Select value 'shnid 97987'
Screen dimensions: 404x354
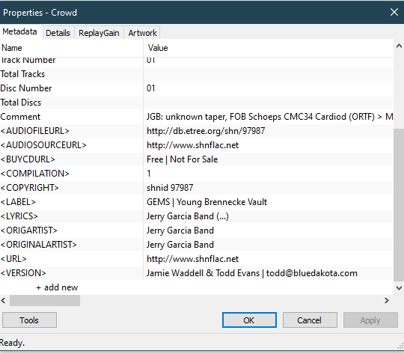tap(170, 187)
